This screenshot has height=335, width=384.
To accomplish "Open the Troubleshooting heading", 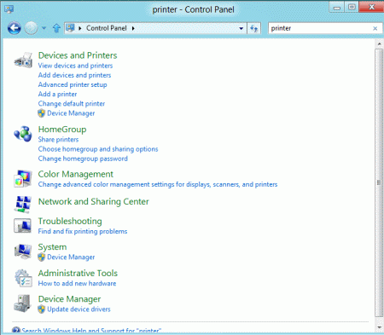I will pos(70,221).
